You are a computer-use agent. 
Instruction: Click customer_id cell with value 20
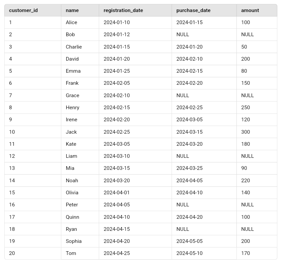coord(12,253)
